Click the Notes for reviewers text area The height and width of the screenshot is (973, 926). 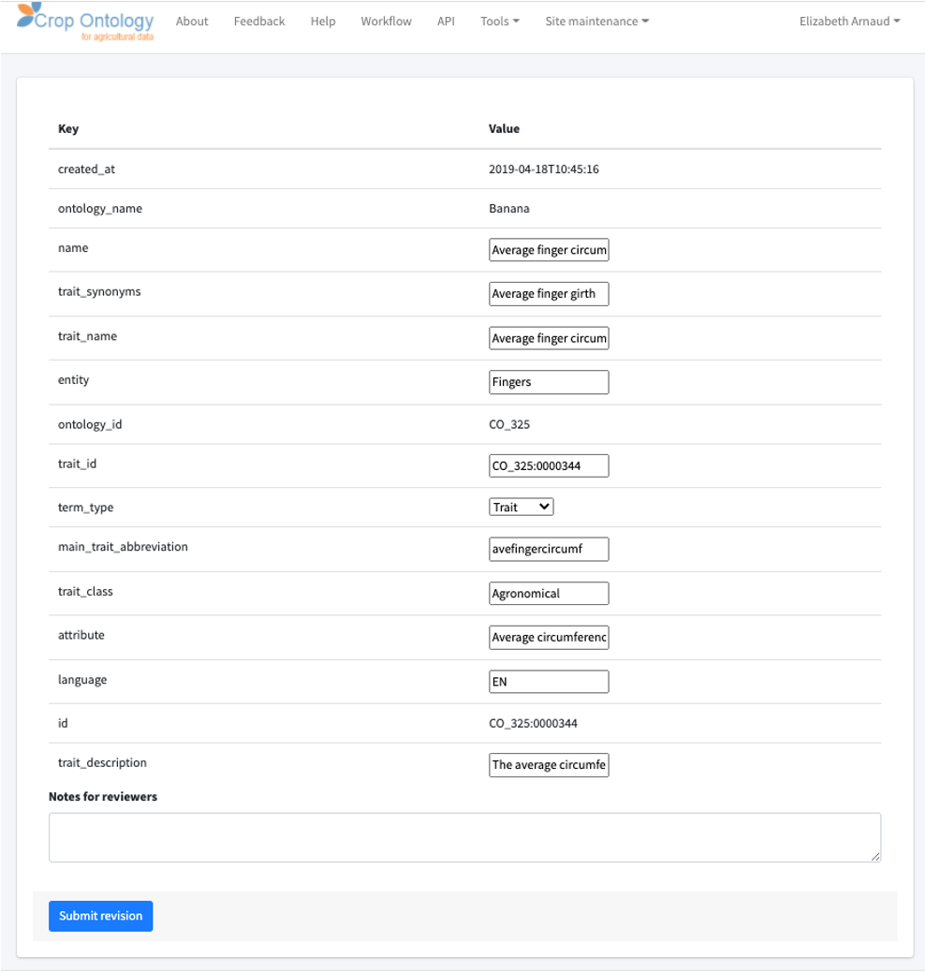point(464,838)
